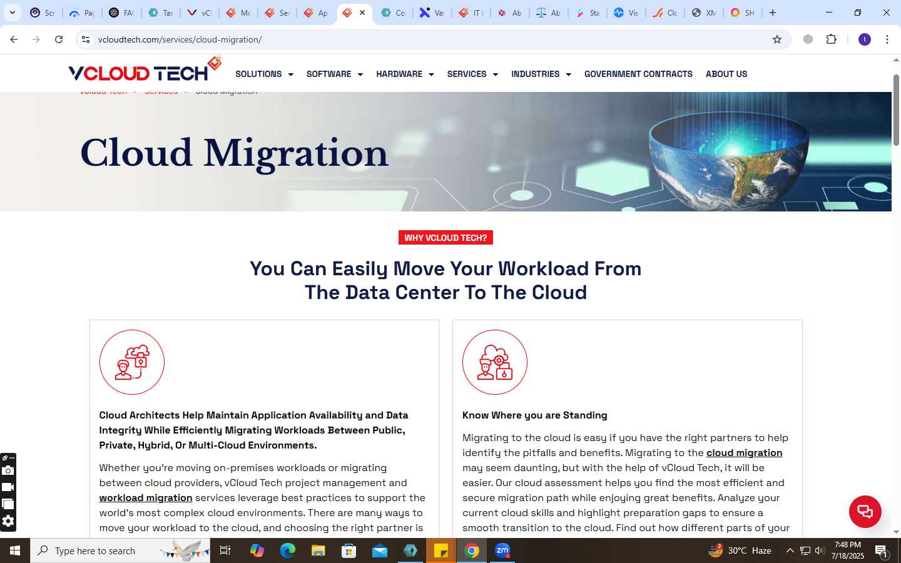Click the Windows search box
This screenshot has height=563, width=901.
[x=120, y=550]
